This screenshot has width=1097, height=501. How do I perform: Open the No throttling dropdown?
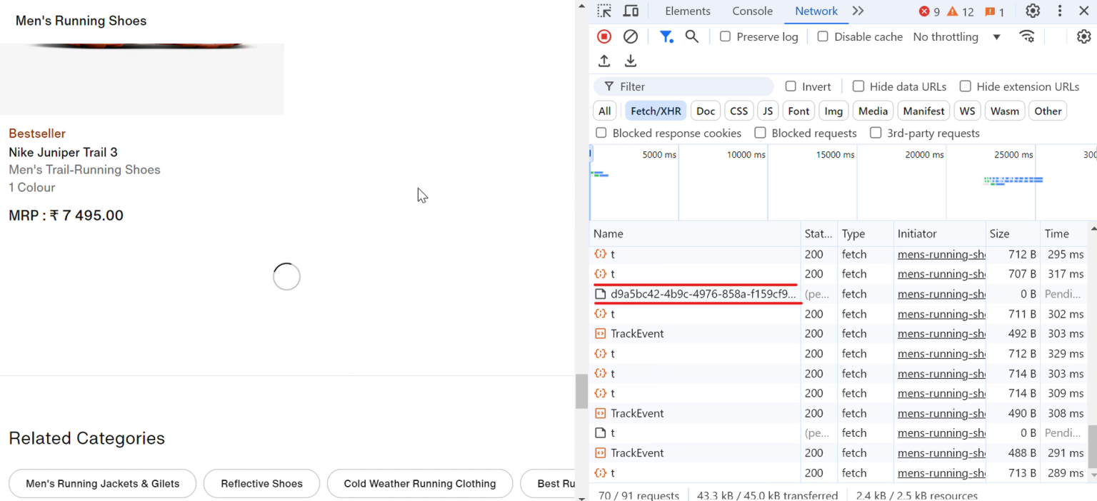(957, 36)
